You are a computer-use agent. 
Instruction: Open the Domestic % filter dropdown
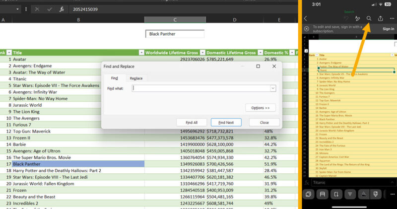coord(292,53)
